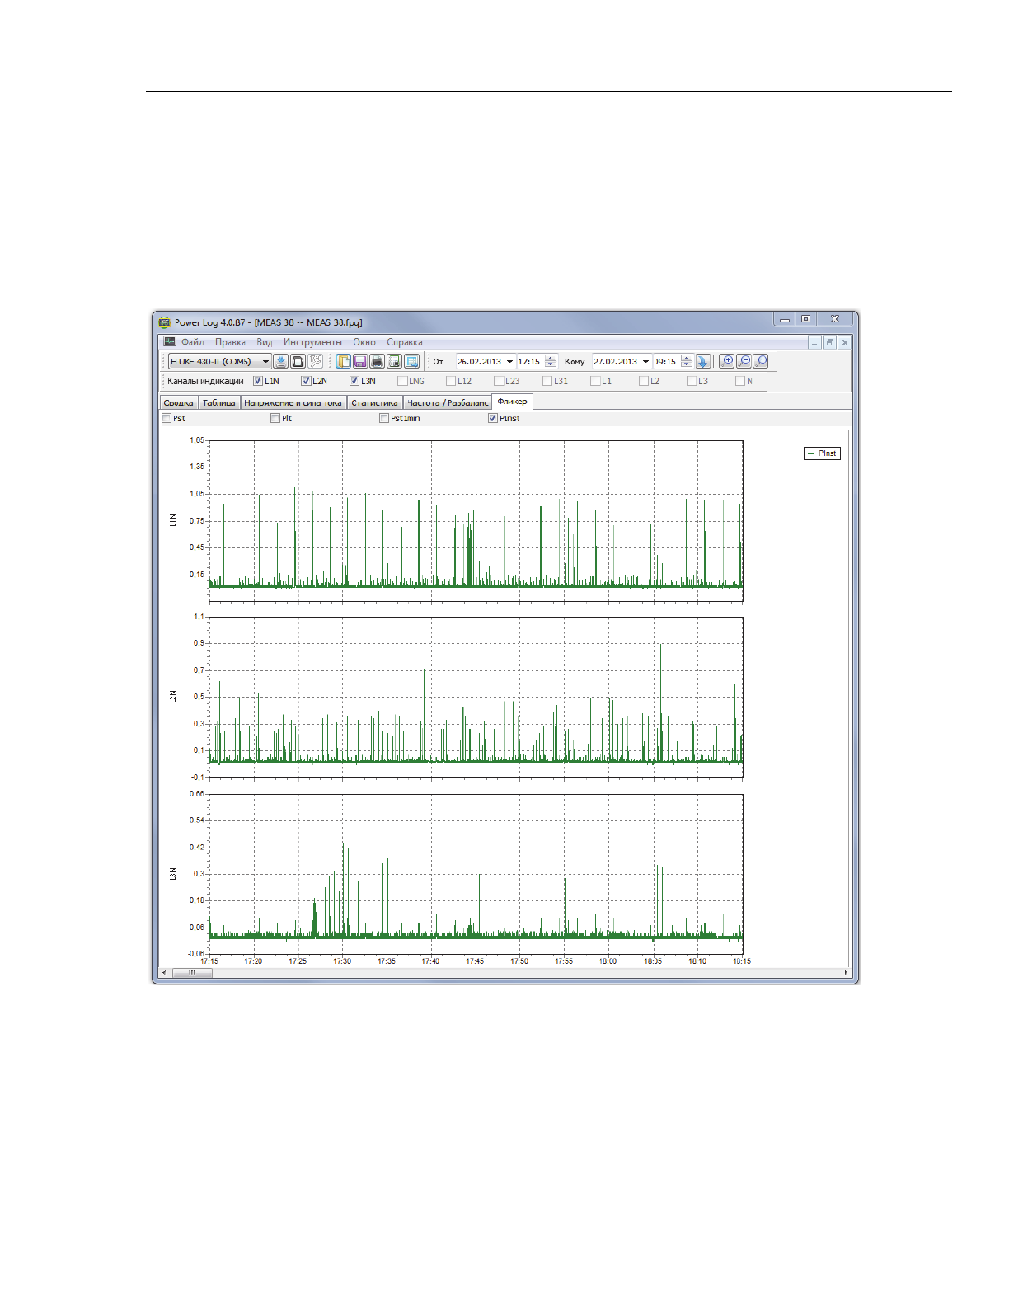Image resolution: width=1009 pixels, height=1306 pixels.
Task: Disable the PInst checkbox
Action: point(493,418)
